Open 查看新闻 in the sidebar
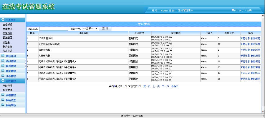The height and width of the screenshot is (118, 265). (x=7, y=25)
